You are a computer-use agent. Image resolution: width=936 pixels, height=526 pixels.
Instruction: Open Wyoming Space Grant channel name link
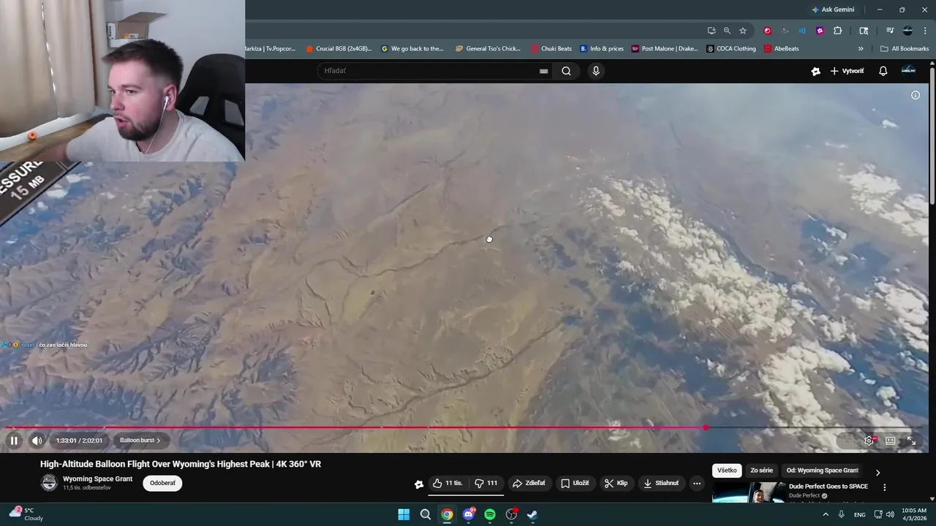(x=98, y=479)
